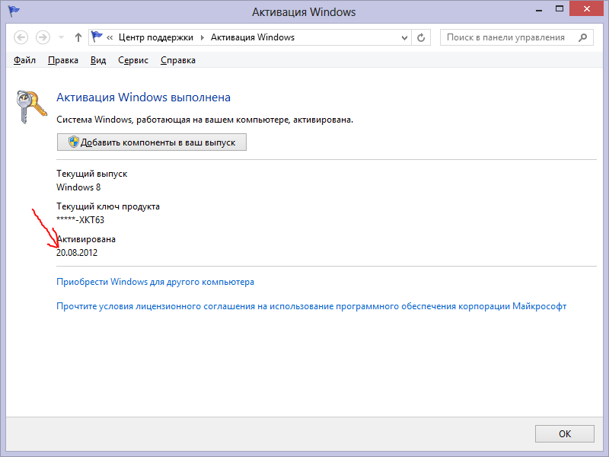The image size is (609, 457).
Task: Click Добавить компоненты в ваш выпуск button
Action: (151, 142)
